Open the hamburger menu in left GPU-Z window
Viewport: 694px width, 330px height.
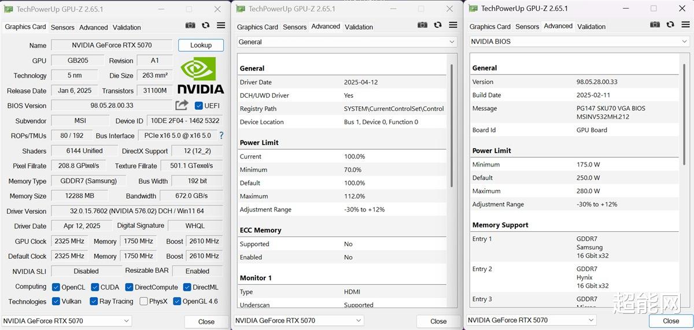[221, 25]
